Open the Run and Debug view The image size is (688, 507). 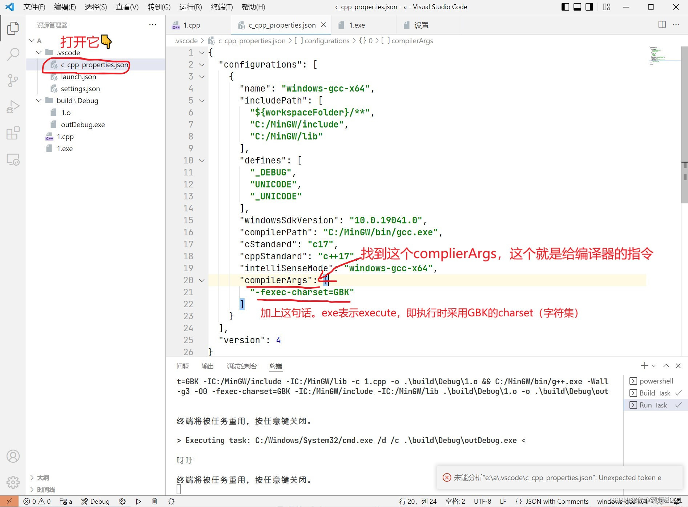[13, 107]
